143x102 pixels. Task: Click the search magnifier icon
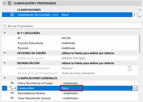pos(5,26)
